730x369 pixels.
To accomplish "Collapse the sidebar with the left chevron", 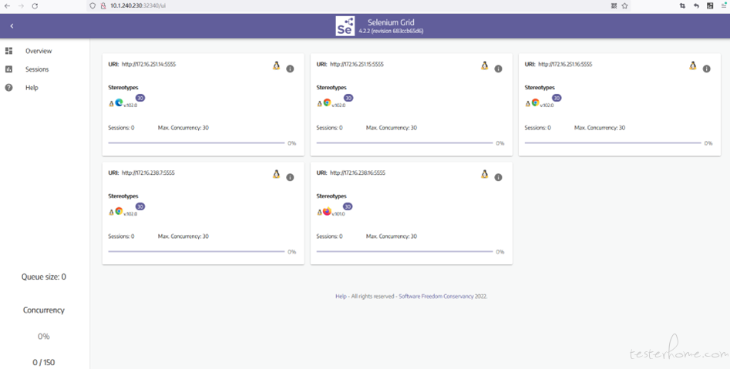I will [12, 26].
